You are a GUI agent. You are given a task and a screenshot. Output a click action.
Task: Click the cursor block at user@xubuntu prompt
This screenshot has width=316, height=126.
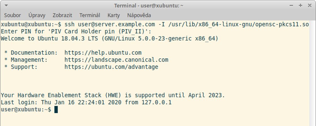56,109
